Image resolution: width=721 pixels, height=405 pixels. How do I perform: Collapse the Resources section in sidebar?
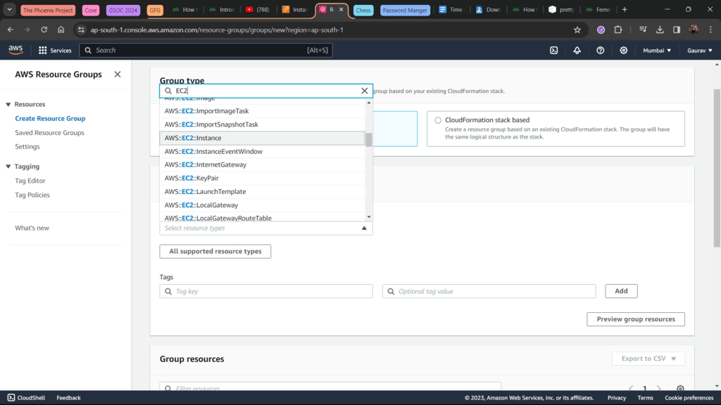[8, 105]
